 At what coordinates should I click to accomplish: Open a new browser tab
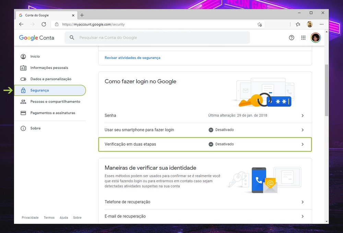pos(82,15)
